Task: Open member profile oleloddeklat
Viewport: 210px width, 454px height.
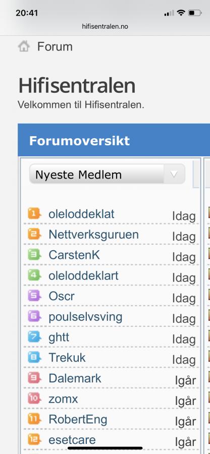Action: pos(81,214)
